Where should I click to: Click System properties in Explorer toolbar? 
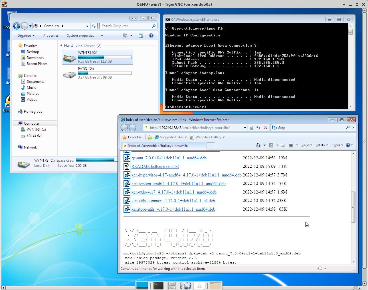click(x=80, y=36)
